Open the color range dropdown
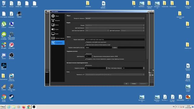The height and width of the screenshot is (109, 194). (x=132, y=31)
